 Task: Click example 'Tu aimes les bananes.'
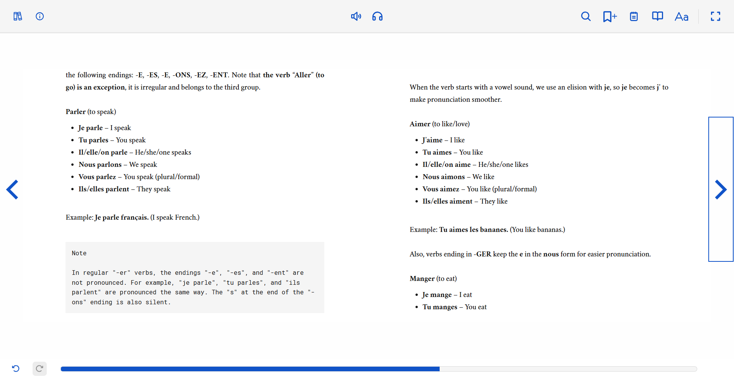[x=473, y=230]
